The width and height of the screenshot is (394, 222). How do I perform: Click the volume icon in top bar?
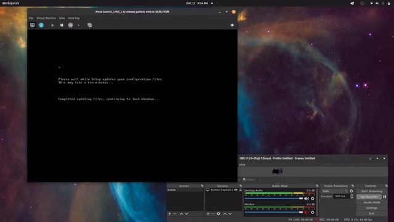(377, 3)
